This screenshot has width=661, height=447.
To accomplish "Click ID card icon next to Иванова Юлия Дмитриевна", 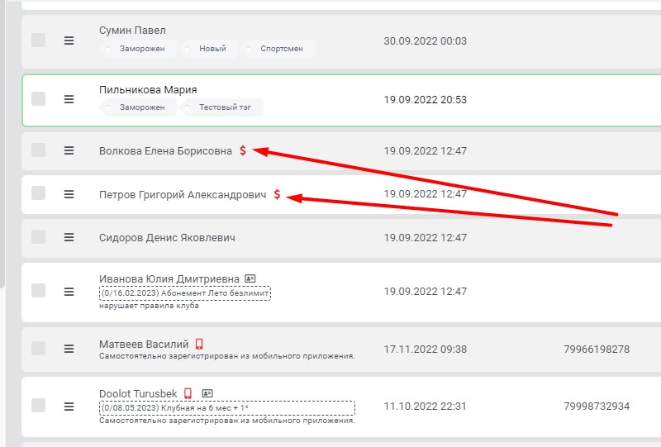I will [250, 278].
